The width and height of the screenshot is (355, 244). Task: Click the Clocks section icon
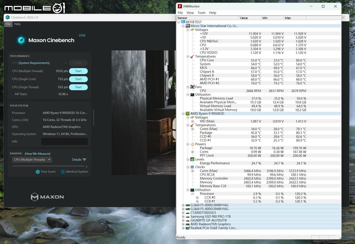[192, 167]
